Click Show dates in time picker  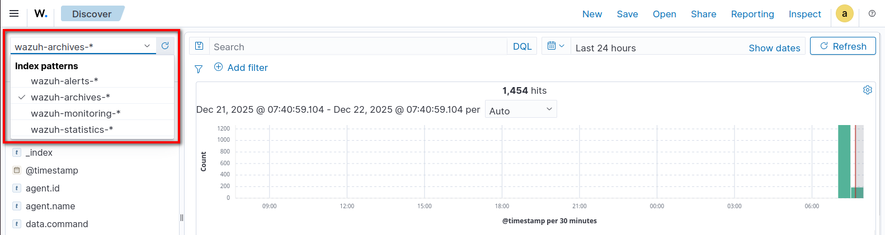[774, 48]
